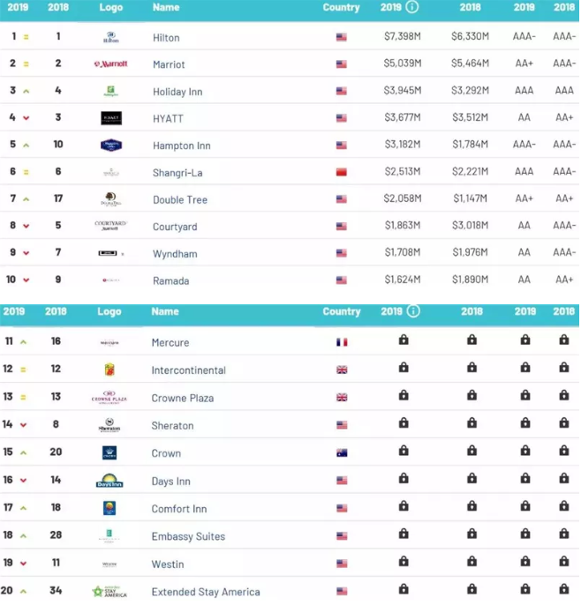Click the info icon beside top 2019 value header

coord(412,7)
